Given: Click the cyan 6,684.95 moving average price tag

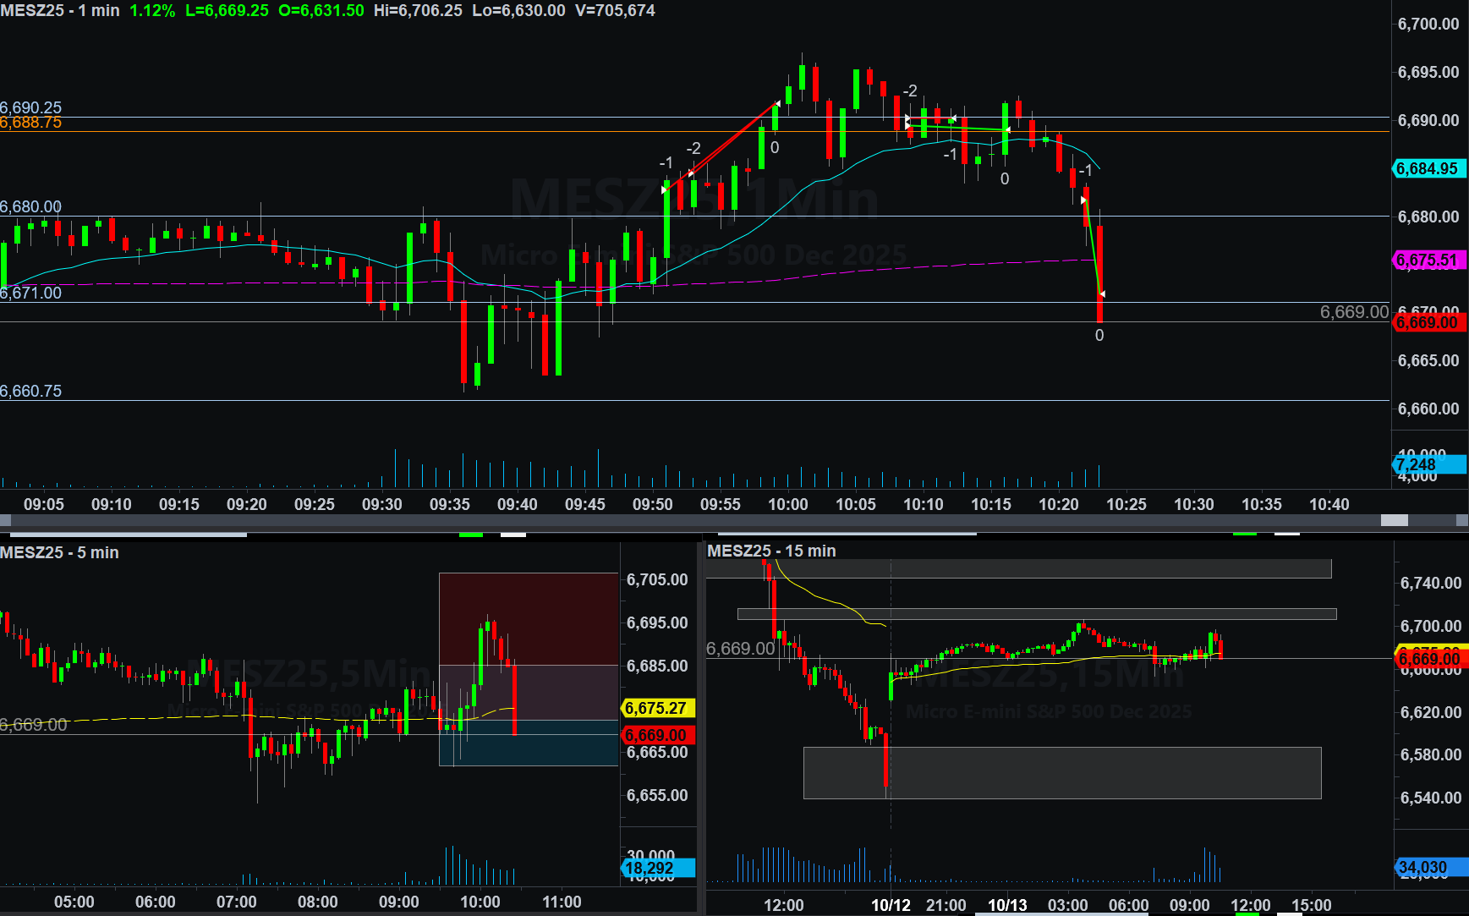Looking at the screenshot, I should coord(1428,169).
